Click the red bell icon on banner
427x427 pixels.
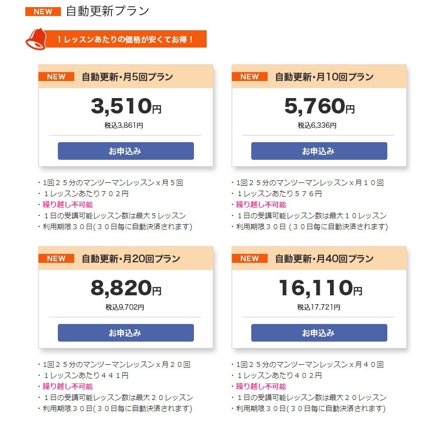click(x=36, y=39)
